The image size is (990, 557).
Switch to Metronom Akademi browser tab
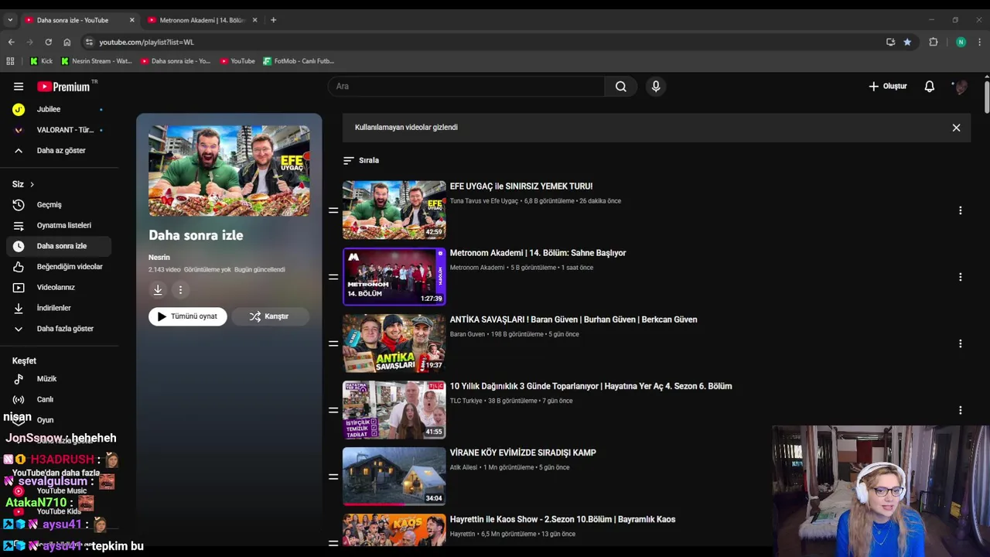202,20
